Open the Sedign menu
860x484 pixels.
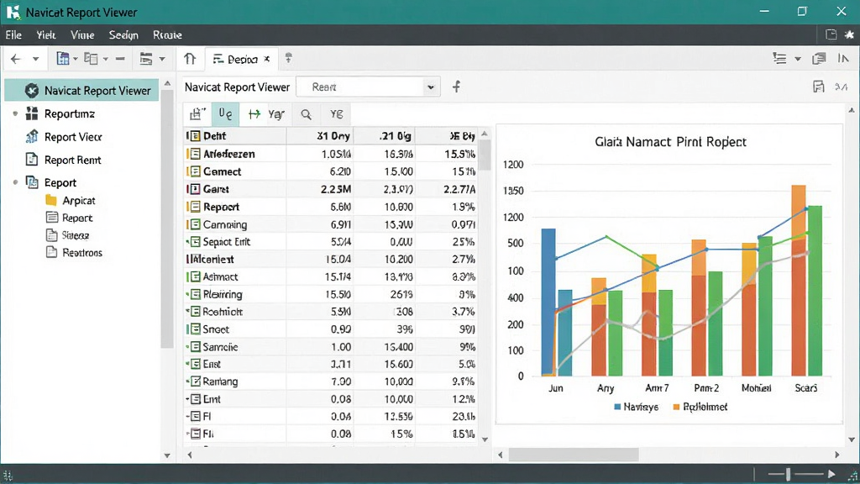point(123,35)
